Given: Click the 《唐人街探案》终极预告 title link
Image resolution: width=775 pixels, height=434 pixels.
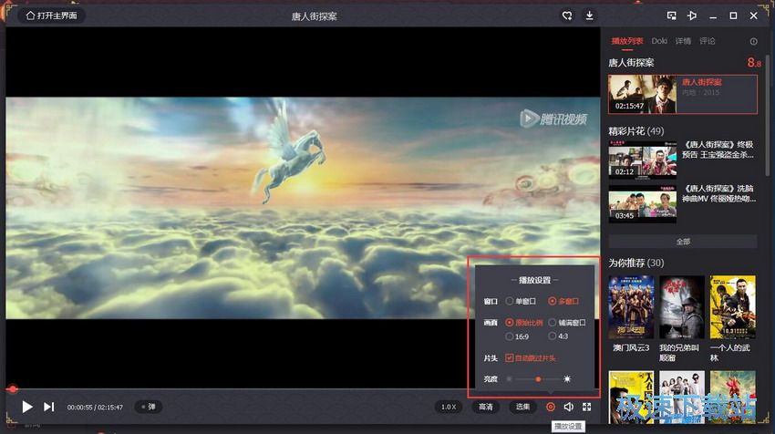Looking at the screenshot, I should pyautogui.click(x=718, y=150).
